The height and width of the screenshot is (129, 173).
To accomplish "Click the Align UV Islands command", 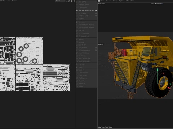I will coord(86,53).
